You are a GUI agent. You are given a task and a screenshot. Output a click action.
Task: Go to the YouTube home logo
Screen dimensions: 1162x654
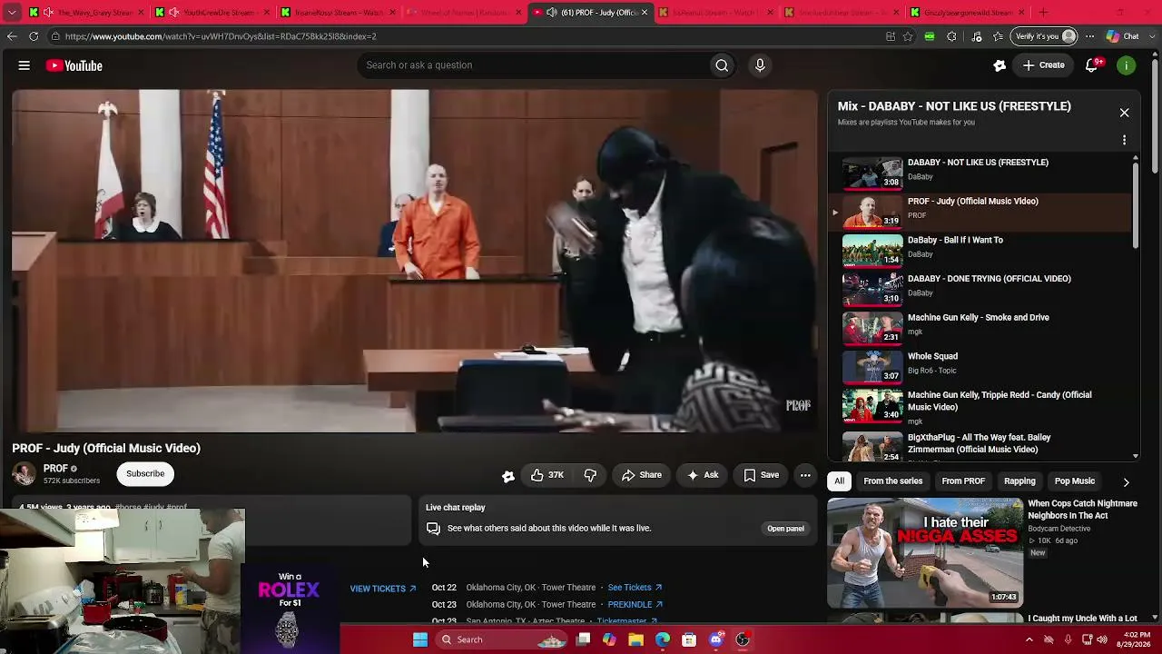(x=74, y=65)
